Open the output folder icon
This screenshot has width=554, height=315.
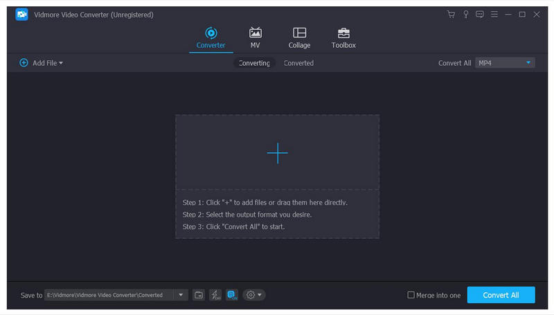[199, 295]
